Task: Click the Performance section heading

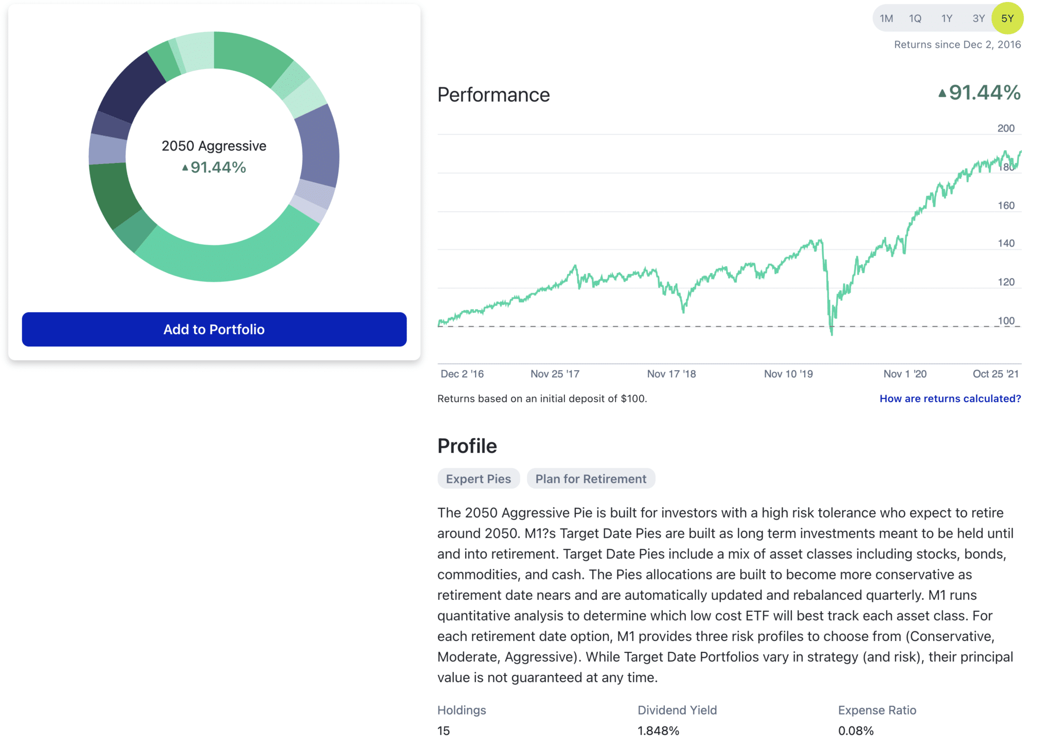Action: pyautogui.click(x=493, y=95)
